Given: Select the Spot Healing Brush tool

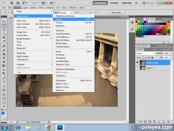Looking at the screenshot, I should 4,46.
